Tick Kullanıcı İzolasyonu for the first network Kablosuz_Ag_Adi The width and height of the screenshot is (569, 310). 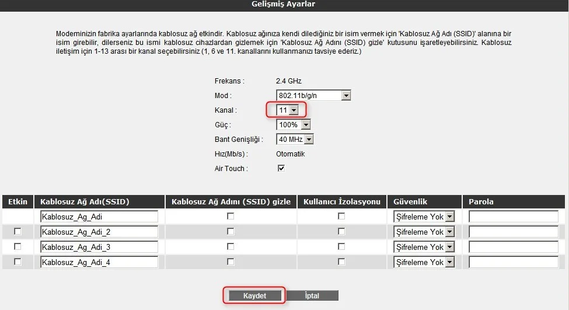[341, 217]
